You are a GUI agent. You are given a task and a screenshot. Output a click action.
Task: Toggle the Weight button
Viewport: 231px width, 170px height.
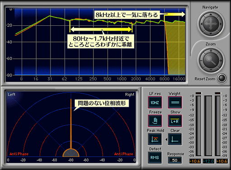point(175,103)
